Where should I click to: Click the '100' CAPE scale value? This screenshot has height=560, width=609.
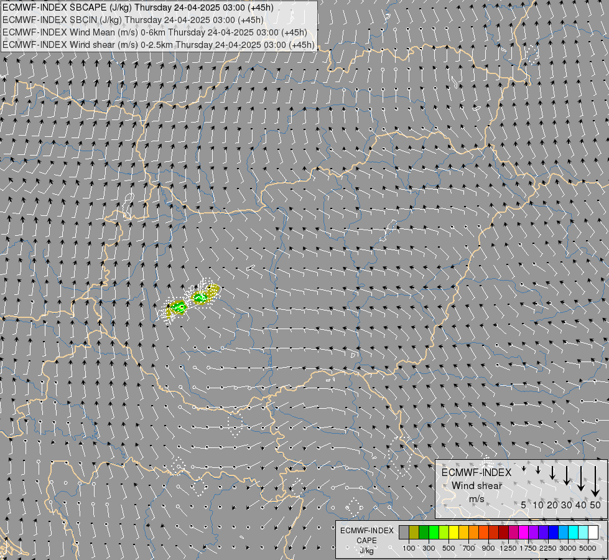tap(409, 548)
